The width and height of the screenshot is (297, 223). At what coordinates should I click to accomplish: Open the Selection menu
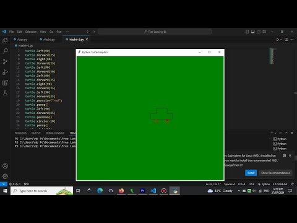[x=31, y=32]
